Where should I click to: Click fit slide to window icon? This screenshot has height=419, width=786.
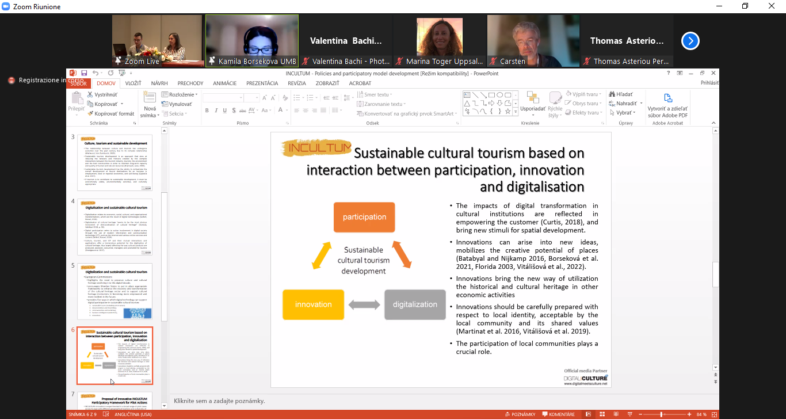[713, 414]
